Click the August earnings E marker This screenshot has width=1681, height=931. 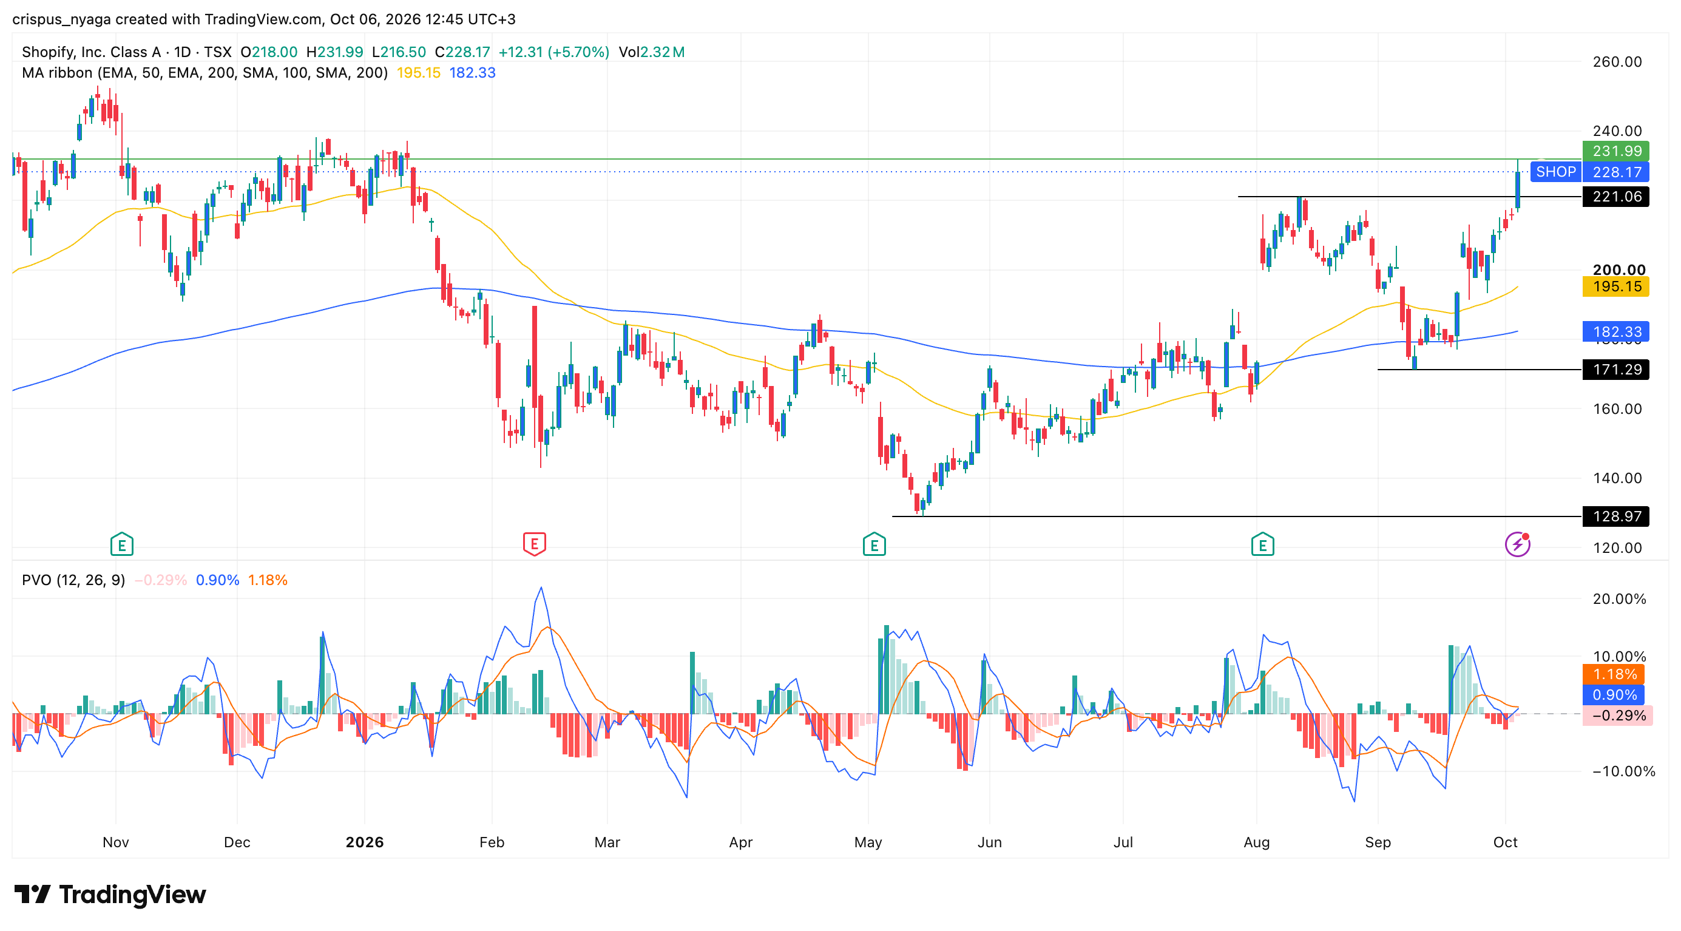click(1262, 544)
